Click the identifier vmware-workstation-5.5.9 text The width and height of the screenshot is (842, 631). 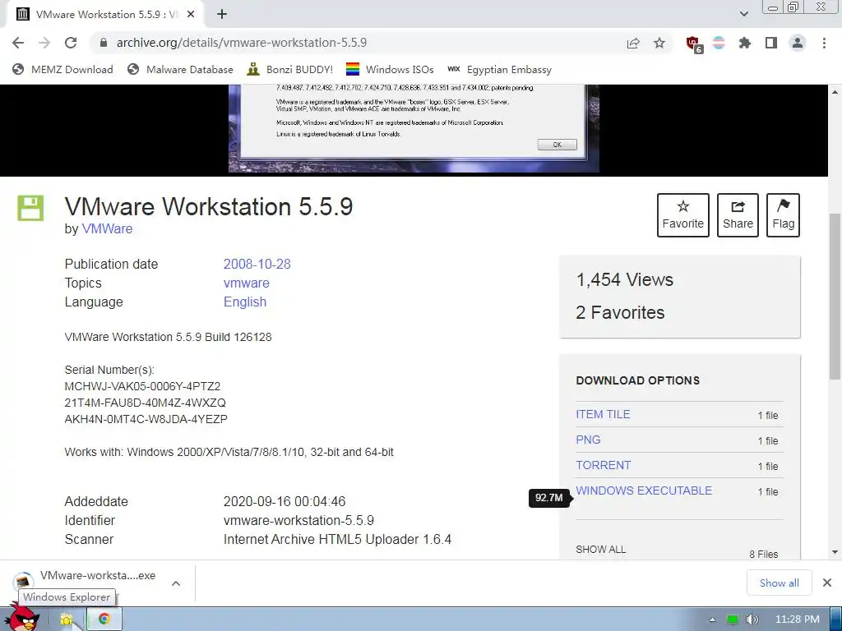298,520
